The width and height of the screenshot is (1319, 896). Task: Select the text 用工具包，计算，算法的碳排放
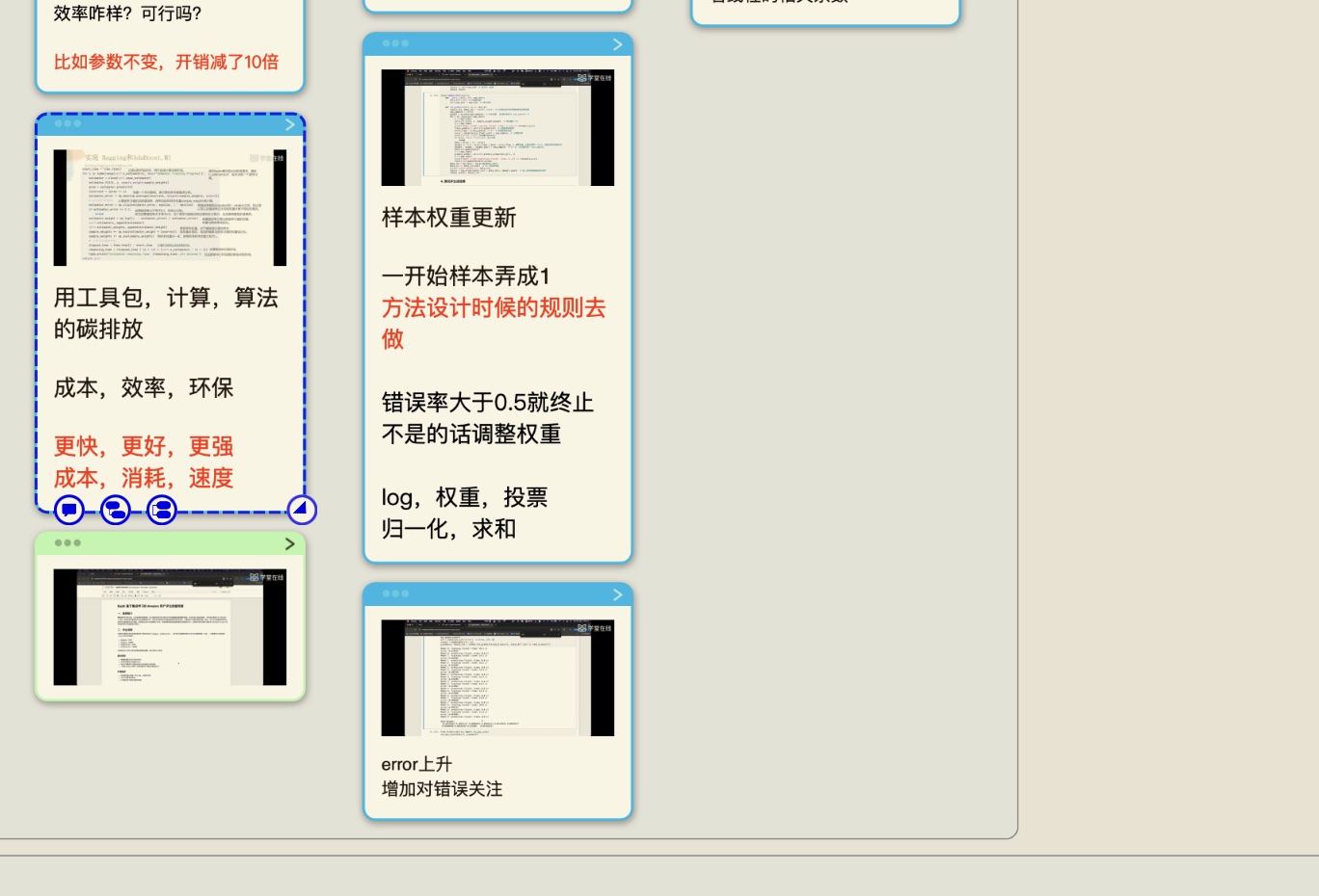coord(166,313)
